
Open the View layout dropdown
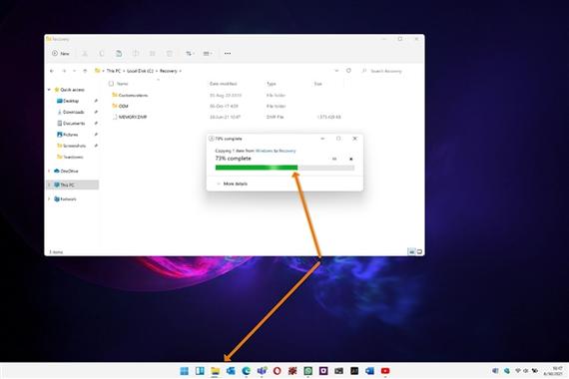coord(208,53)
